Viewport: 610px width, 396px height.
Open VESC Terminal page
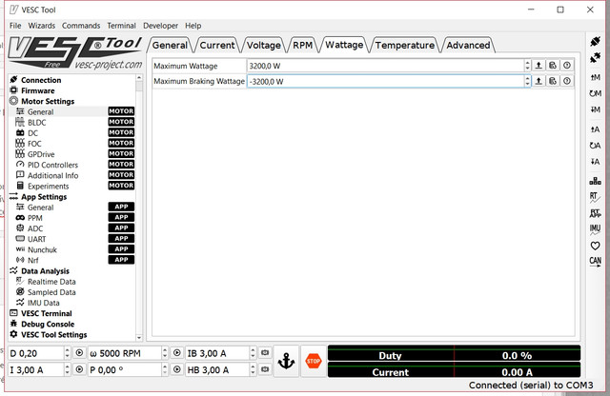click(x=47, y=313)
